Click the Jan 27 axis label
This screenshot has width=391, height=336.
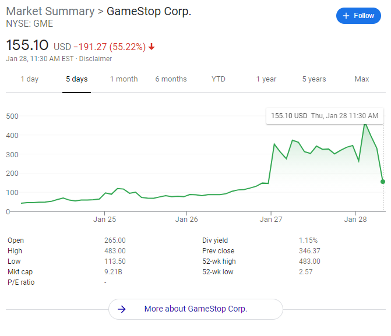pos(271,220)
